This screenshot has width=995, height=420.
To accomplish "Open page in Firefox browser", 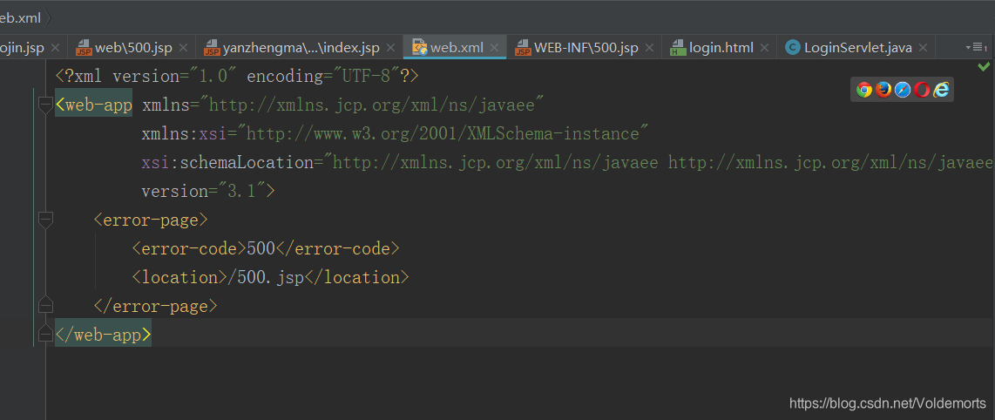I will [883, 90].
